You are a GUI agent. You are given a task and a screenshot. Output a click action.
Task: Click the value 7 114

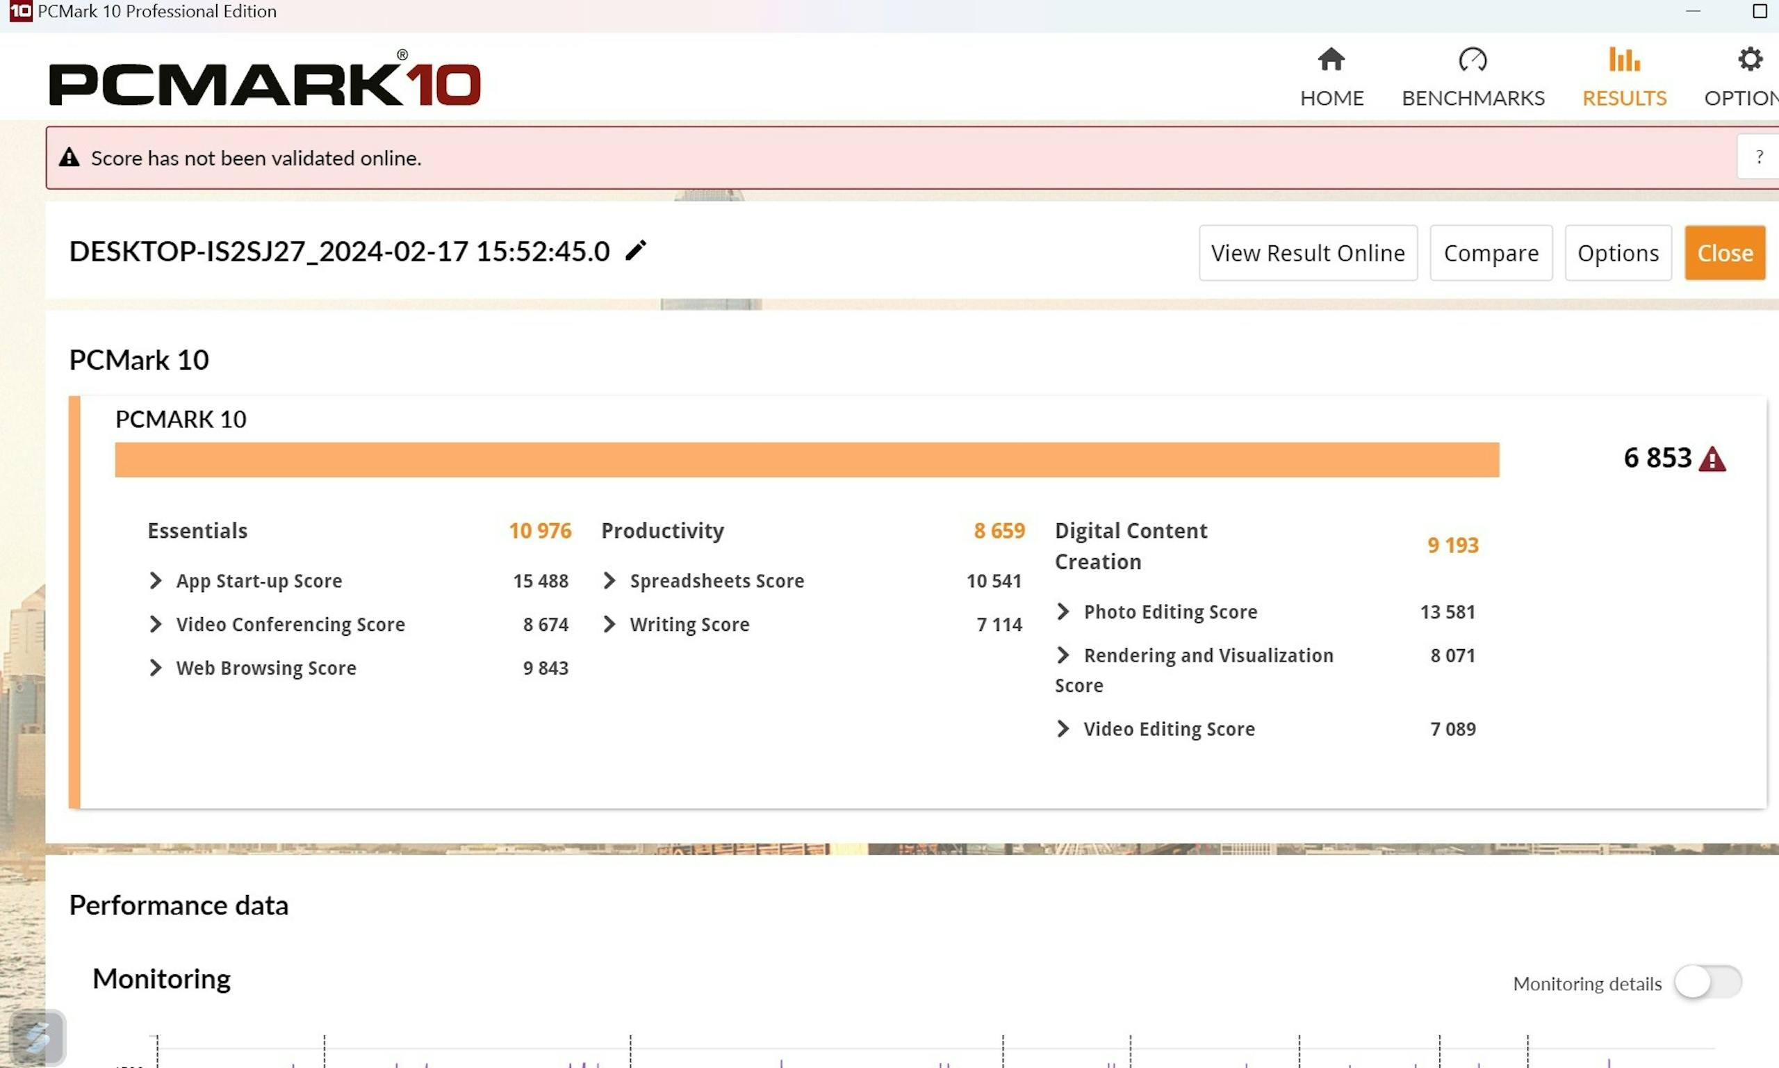[999, 625]
